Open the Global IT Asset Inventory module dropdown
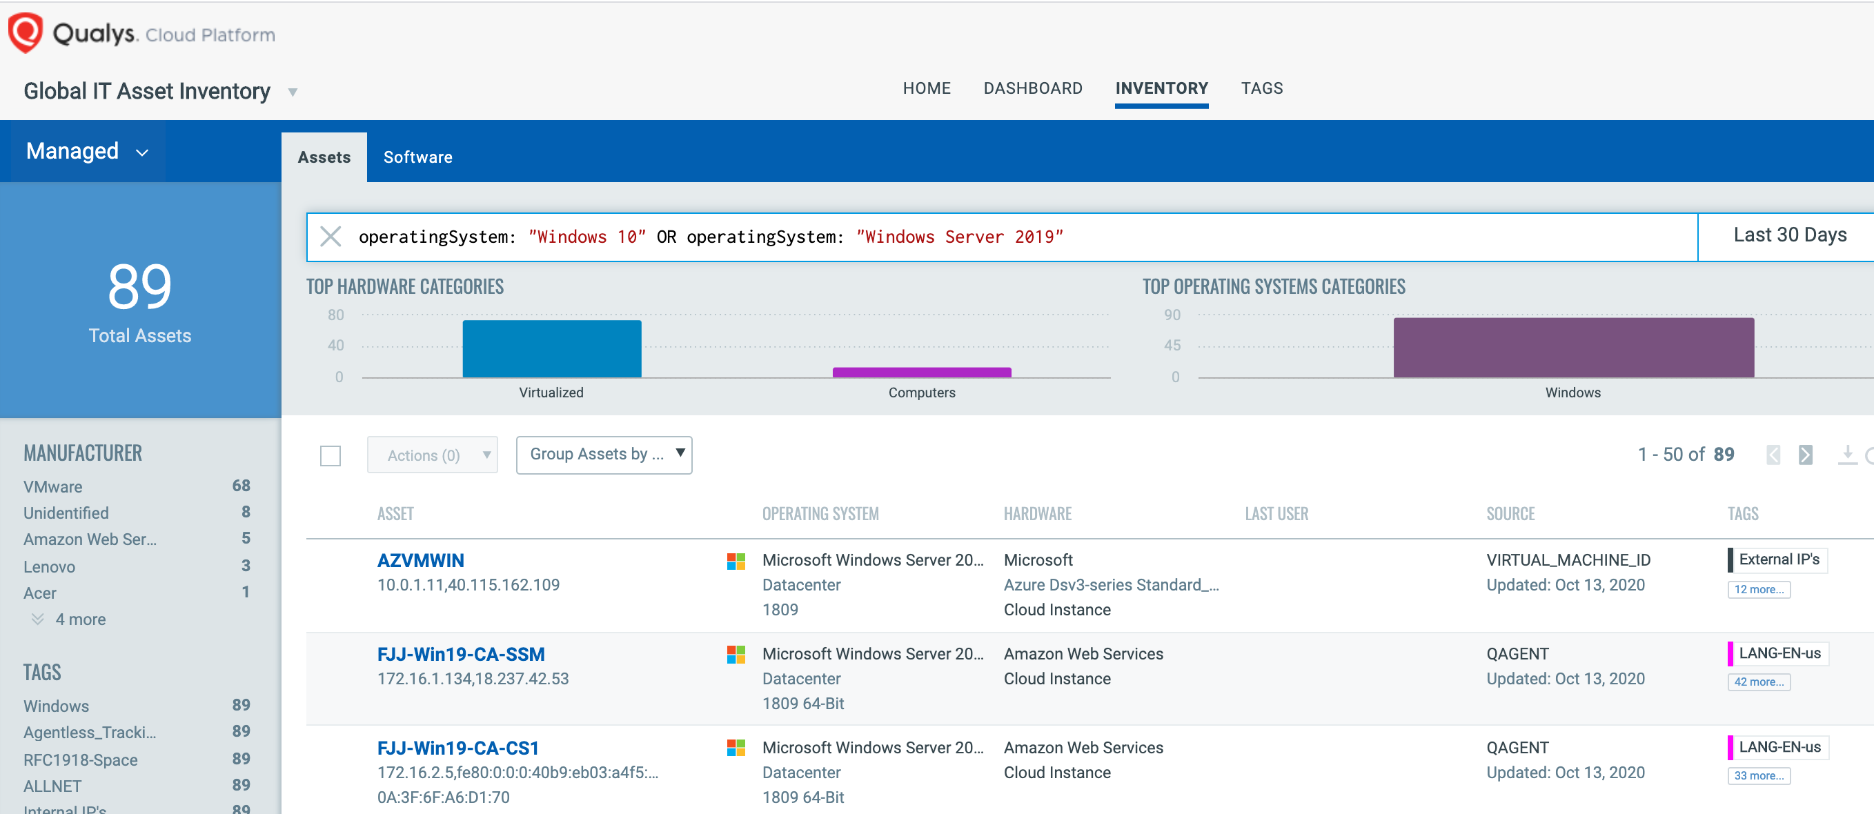This screenshot has width=1874, height=814. click(293, 92)
